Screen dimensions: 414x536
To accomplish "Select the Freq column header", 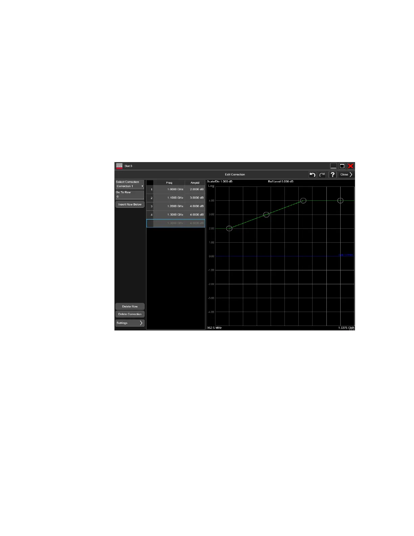I will [169, 183].
